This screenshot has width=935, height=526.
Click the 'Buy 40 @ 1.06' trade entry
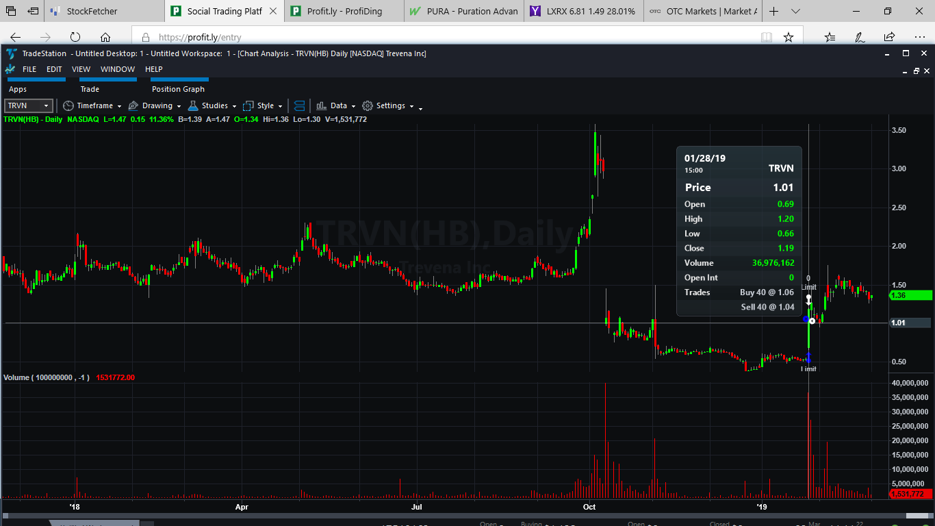click(767, 292)
